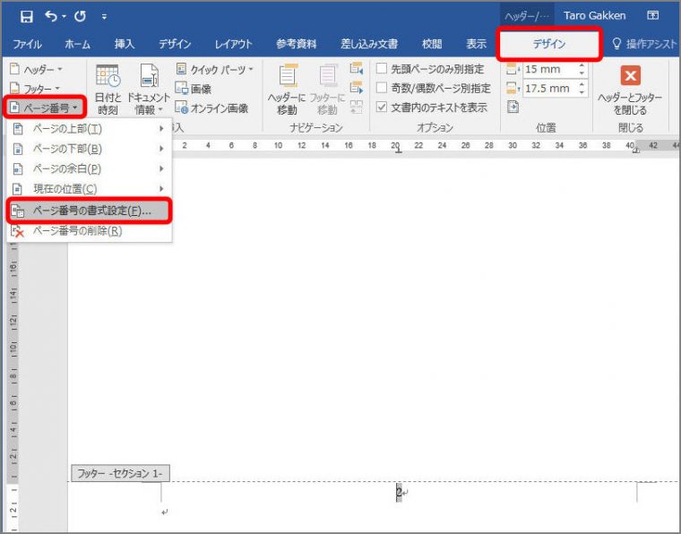Switch to the 表示 tab
Image resolution: width=681 pixels, height=534 pixels.
476,44
